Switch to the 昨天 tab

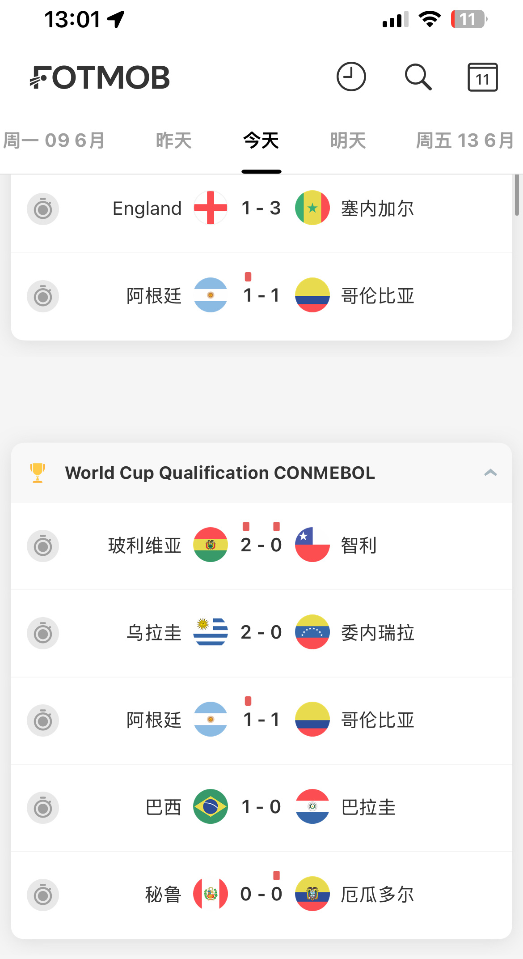pyautogui.click(x=173, y=141)
